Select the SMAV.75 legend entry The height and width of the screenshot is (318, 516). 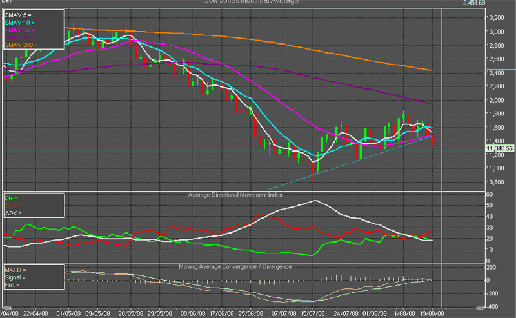19,37
